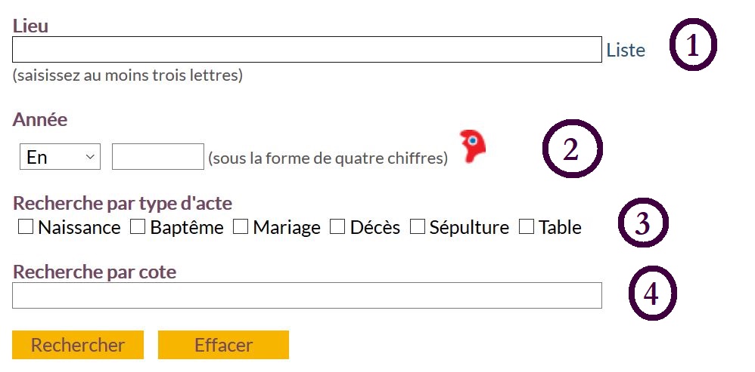Check the Table checkbox
This screenshot has height=372, width=755.
pyautogui.click(x=527, y=226)
